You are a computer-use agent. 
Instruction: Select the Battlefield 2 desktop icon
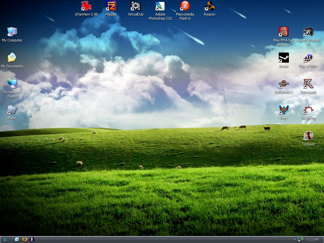[x=283, y=84]
